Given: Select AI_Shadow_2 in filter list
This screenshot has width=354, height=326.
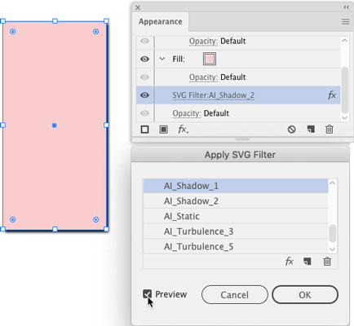Looking at the screenshot, I should tap(236, 201).
